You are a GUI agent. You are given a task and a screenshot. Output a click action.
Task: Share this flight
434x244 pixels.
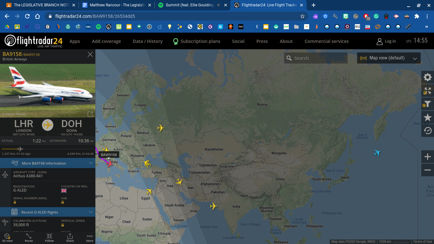click(x=70, y=238)
